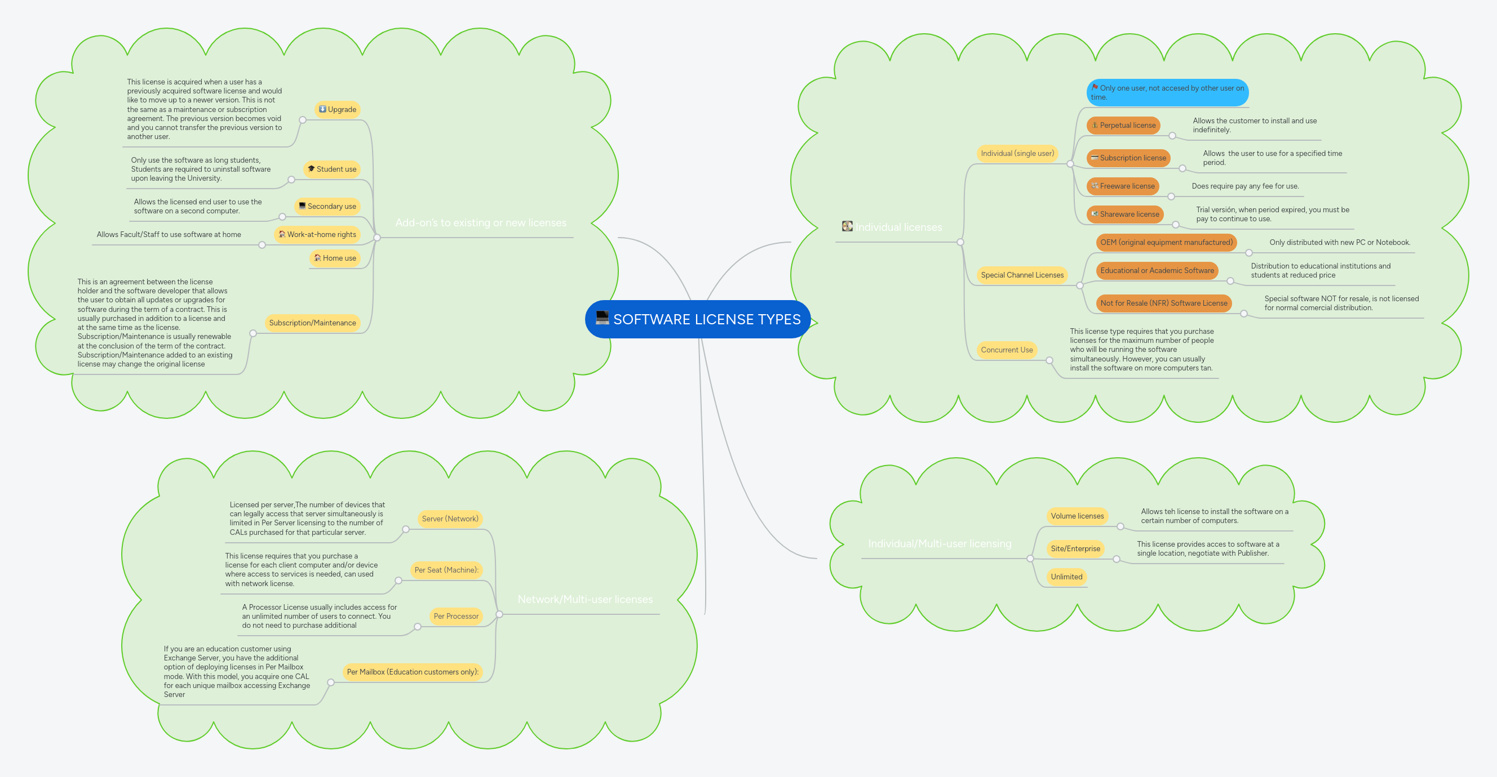Click the laptop icon on SOFTWARE LICENSE TYPES node

[x=601, y=319]
